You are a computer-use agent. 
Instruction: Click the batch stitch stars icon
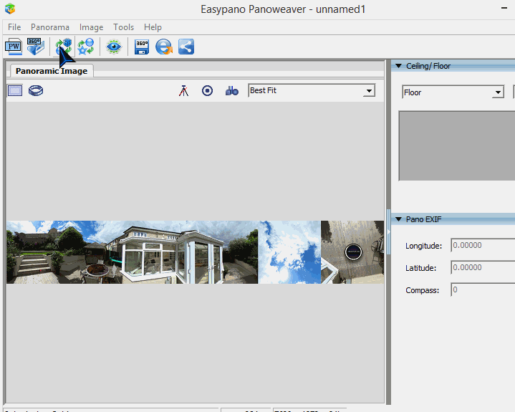pyautogui.click(x=86, y=47)
